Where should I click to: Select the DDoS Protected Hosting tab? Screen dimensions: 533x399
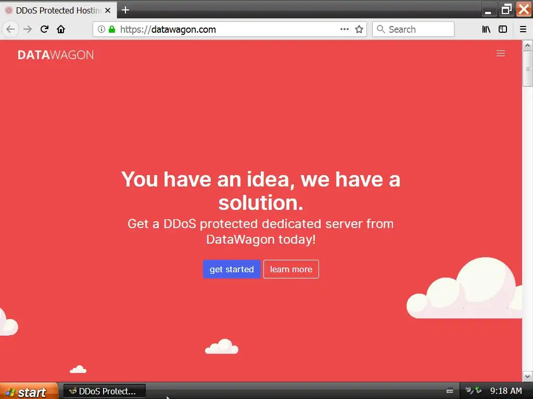click(58, 10)
